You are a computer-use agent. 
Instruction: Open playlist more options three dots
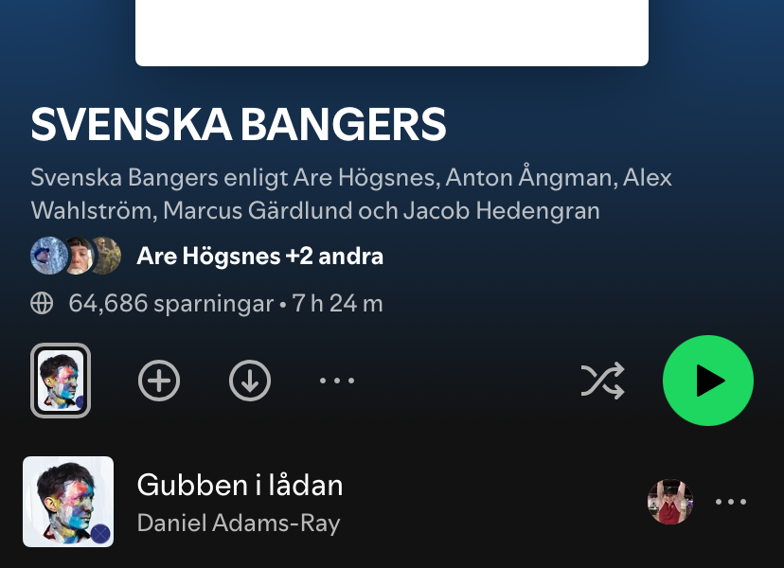click(x=337, y=381)
